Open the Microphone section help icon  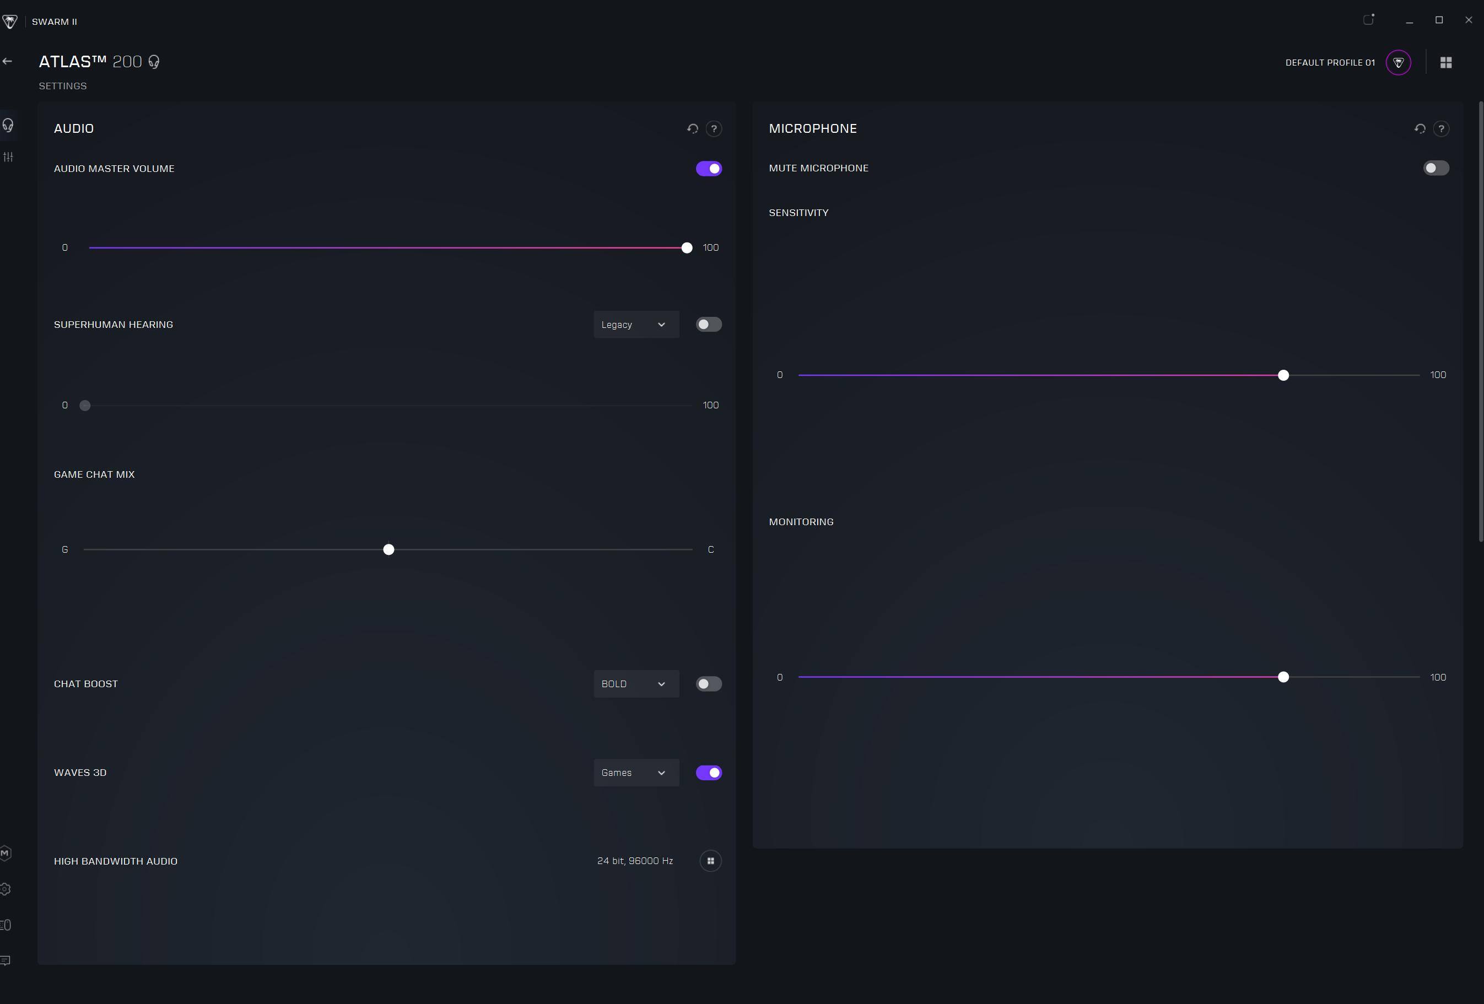[1440, 128]
